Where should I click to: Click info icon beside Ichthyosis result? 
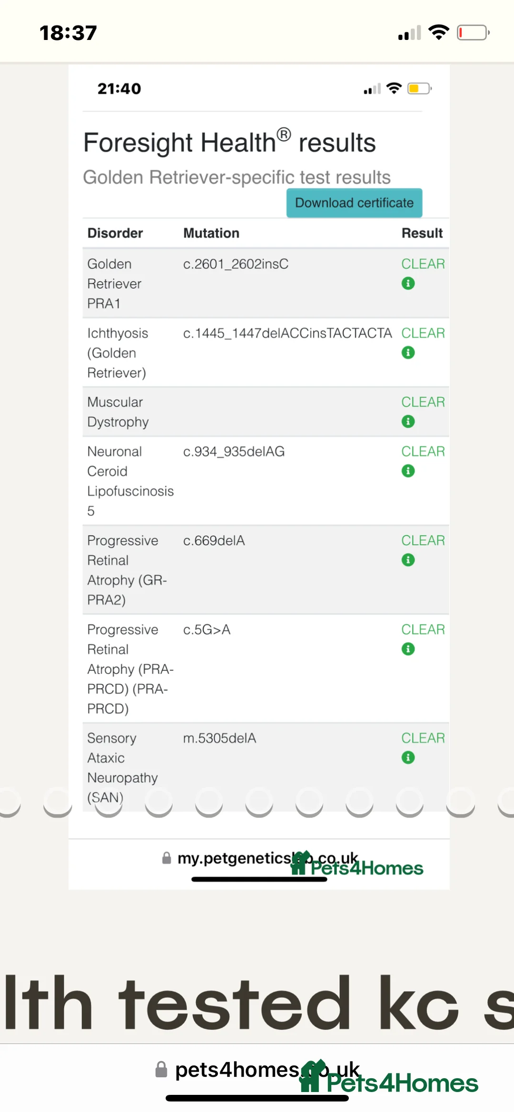408,353
